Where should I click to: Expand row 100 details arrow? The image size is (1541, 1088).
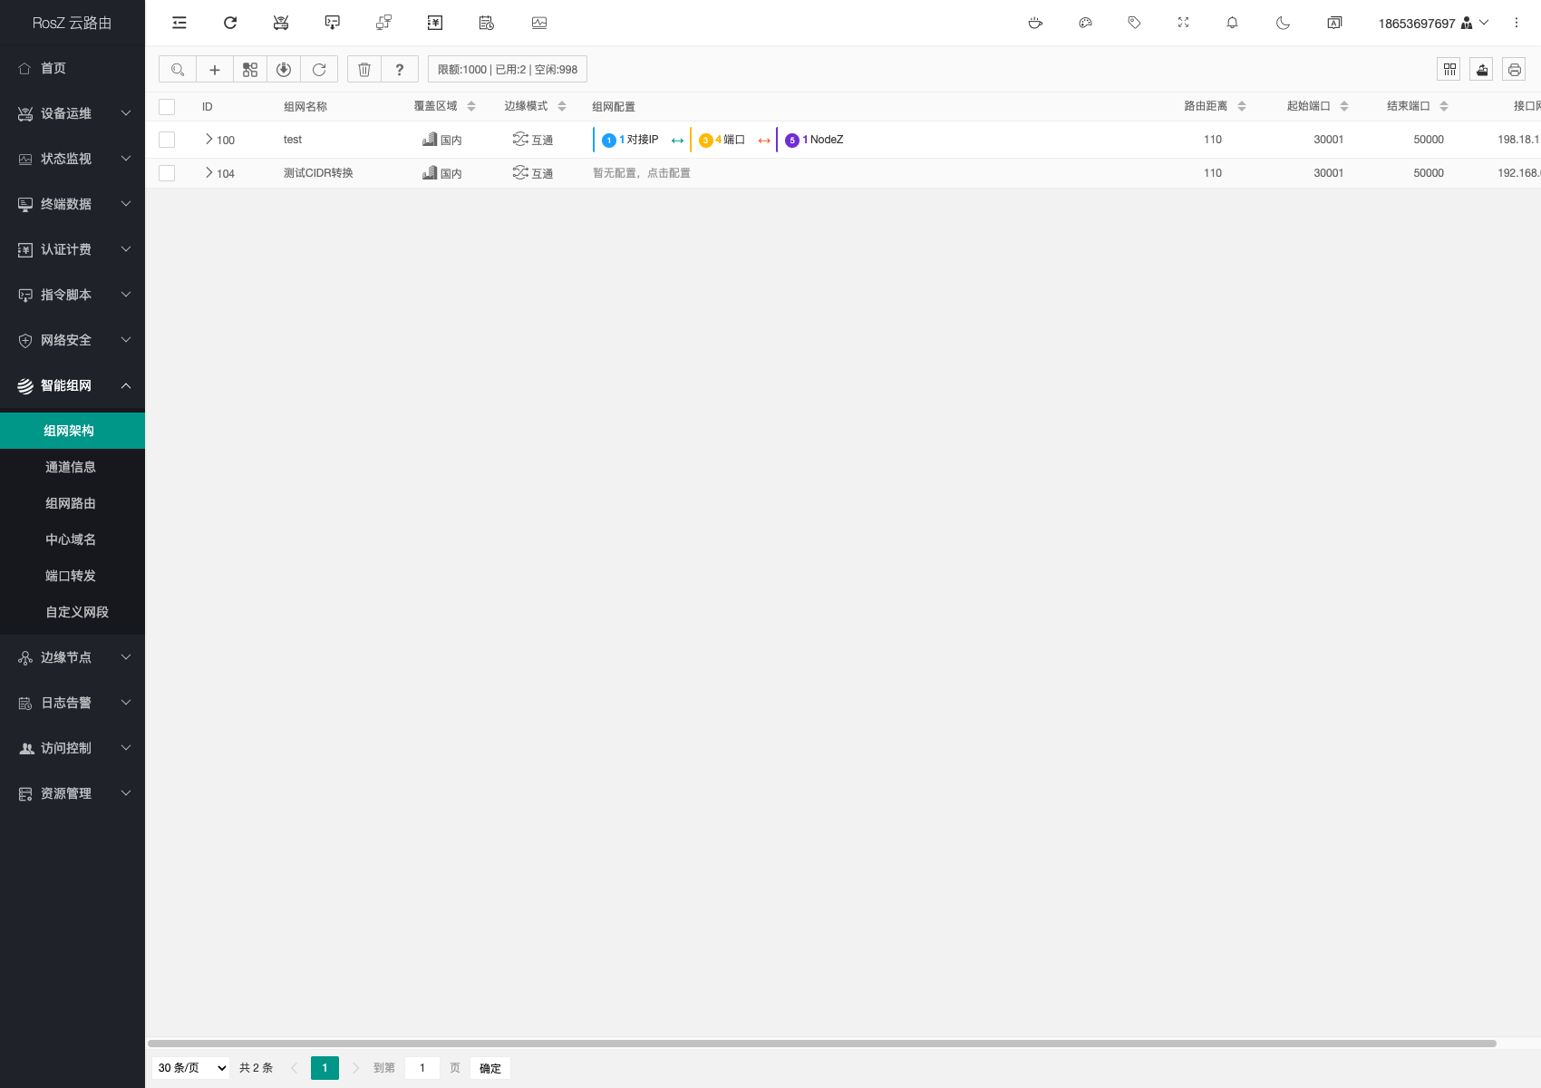pos(208,140)
